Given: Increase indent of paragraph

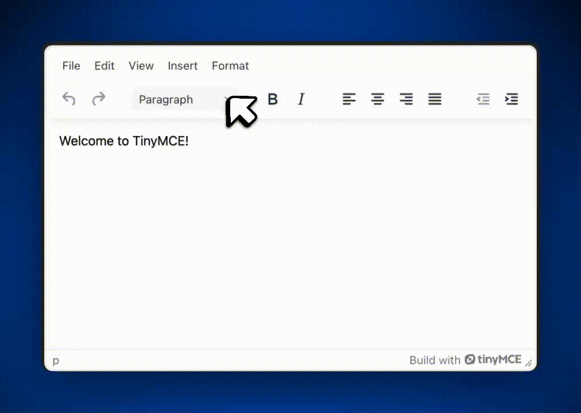Looking at the screenshot, I should coord(512,99).
